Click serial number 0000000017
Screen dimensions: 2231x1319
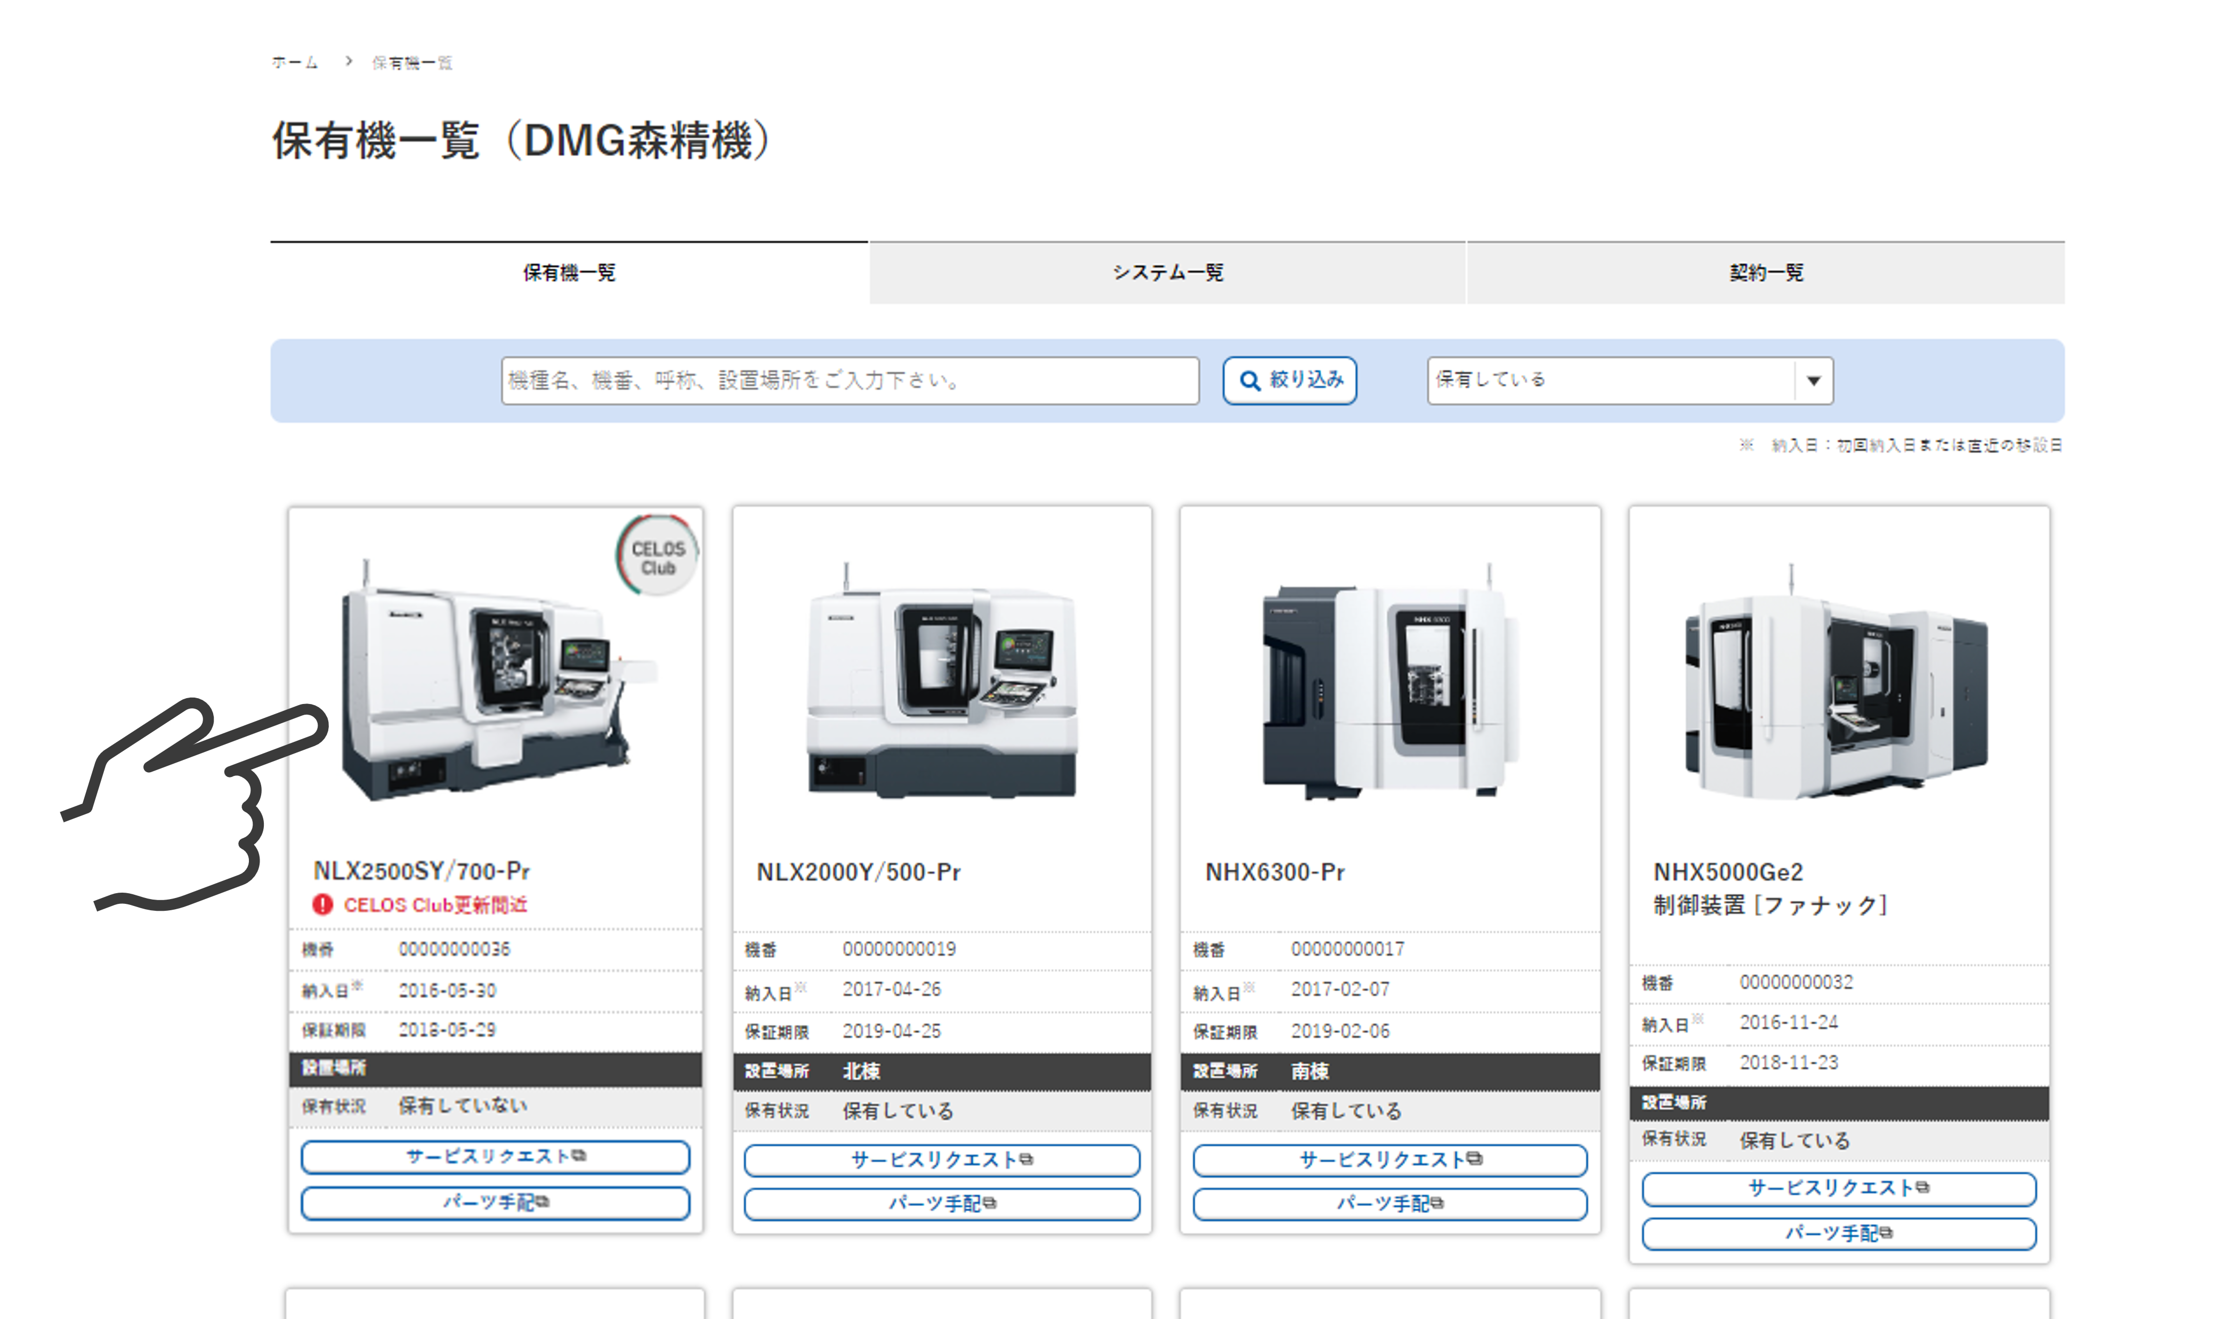tap(1347, 949)
